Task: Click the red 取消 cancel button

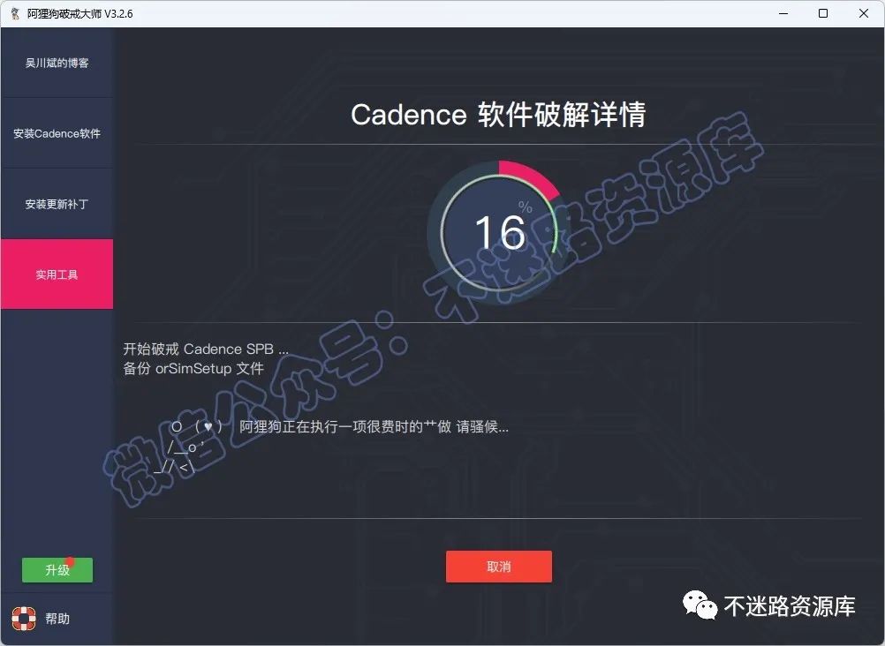Action: 498,567
